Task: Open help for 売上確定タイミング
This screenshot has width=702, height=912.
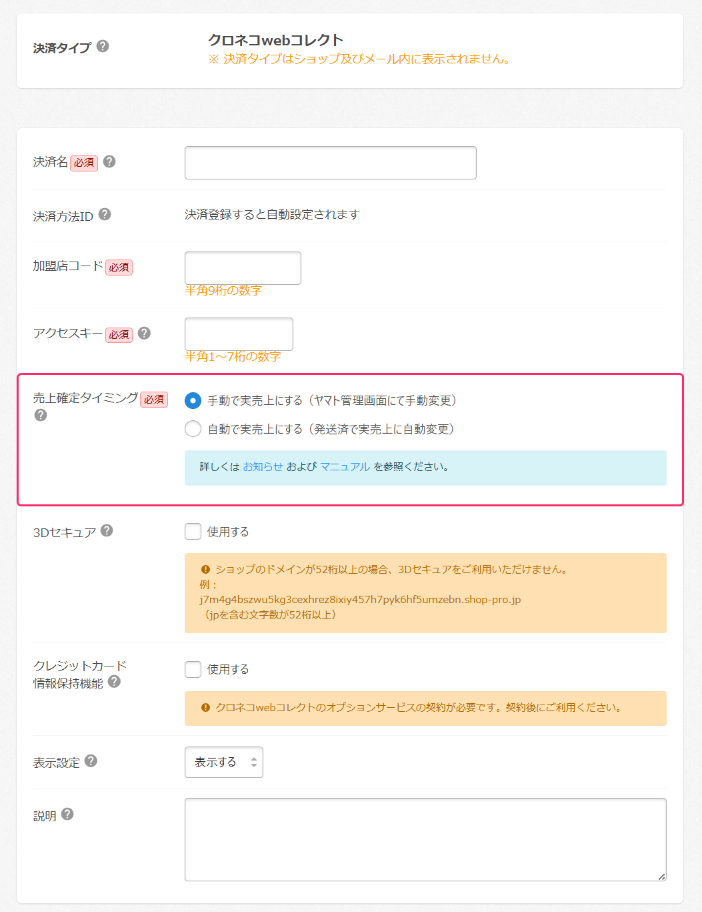Action: pyautogui.click(x=41, y=415)
